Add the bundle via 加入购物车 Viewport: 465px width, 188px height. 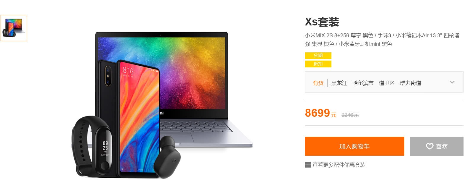[x=355, y=146]
